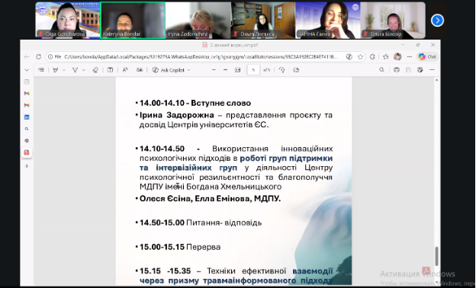The width and height of the screenshot is (476, 288).
Task: Open the find in PDF search icon
Action: point(381,70)
